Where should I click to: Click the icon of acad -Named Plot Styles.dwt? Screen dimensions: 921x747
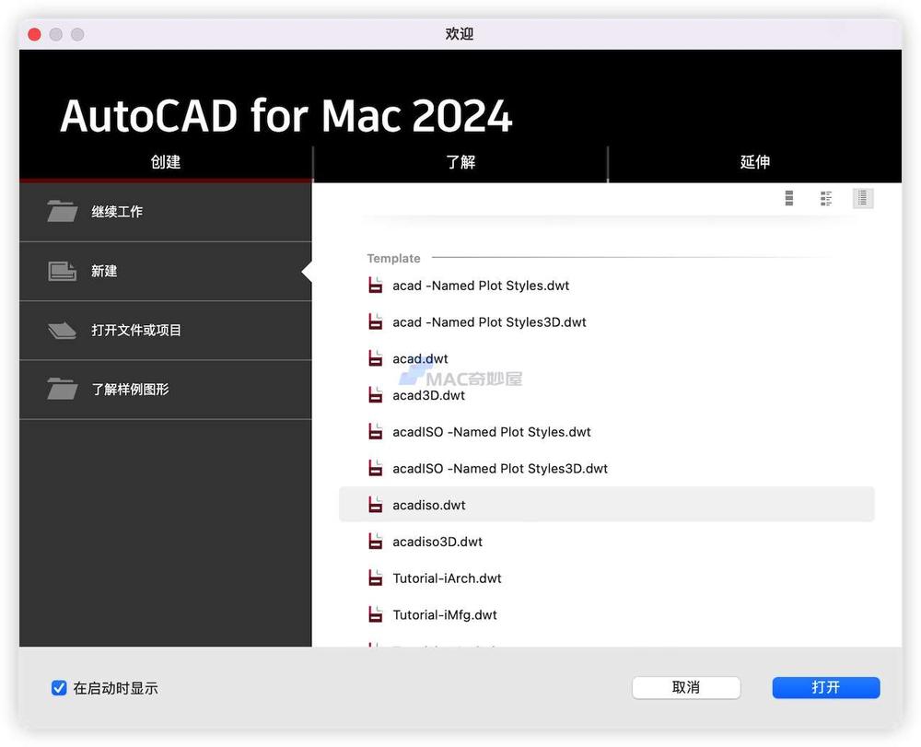click(x=376, y=286)
